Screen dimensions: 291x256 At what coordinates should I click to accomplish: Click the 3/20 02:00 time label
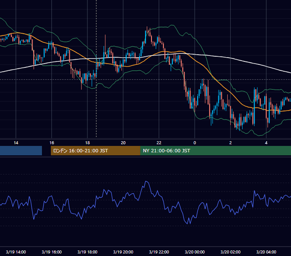[x=230, y=252]
